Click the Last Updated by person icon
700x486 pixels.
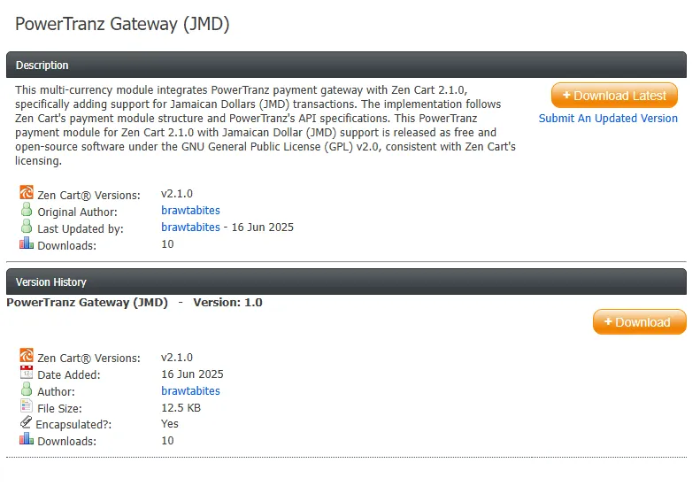coord(27,226)
